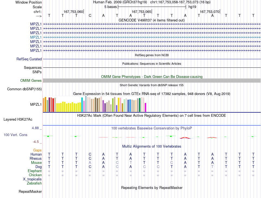Screen dimensions: 261x198
Task: Click the cyan bar in GTEx MPZL1 chart
Action: pyautogui.click(x=82, y=105)
